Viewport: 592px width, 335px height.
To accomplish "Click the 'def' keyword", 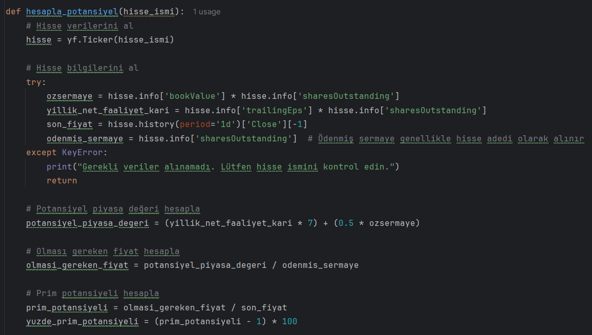I will point(13,11).
